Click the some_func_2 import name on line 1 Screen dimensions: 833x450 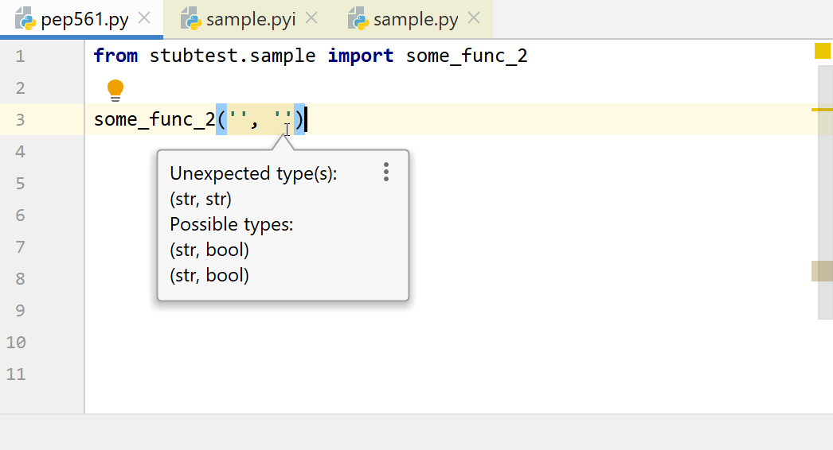(467, 56)
